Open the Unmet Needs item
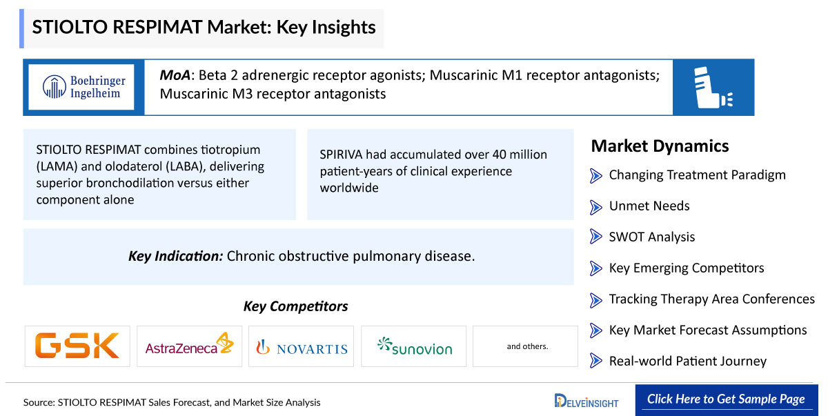Image resolution: width=828 pixels, height=416 pixels. click(x=649, y=206)
